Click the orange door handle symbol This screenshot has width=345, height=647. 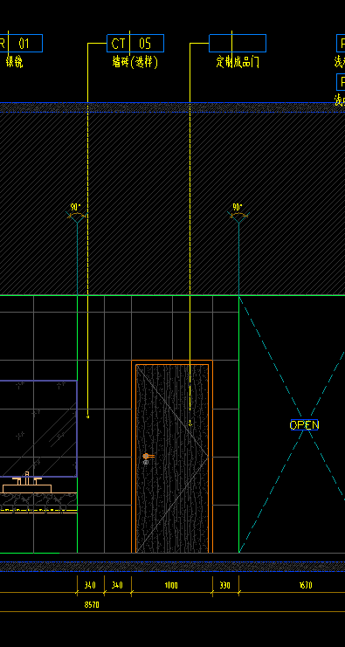click(x=148, y=456)
